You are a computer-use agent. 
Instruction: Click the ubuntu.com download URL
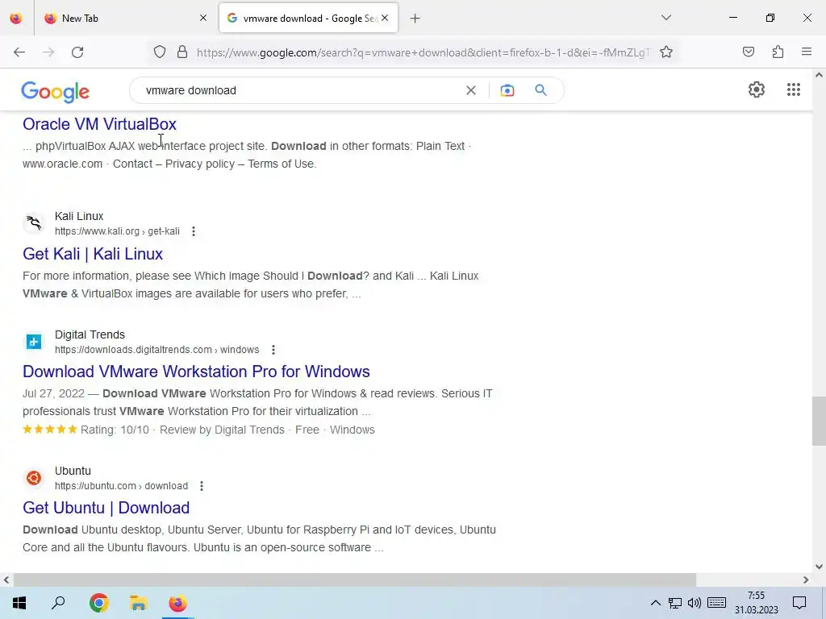click(x=121, y=486)
